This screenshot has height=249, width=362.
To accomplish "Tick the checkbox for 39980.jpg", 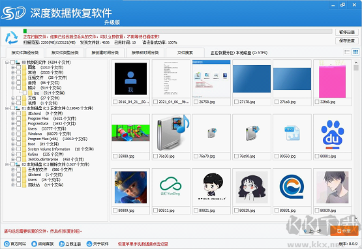I will pos(115,156).
